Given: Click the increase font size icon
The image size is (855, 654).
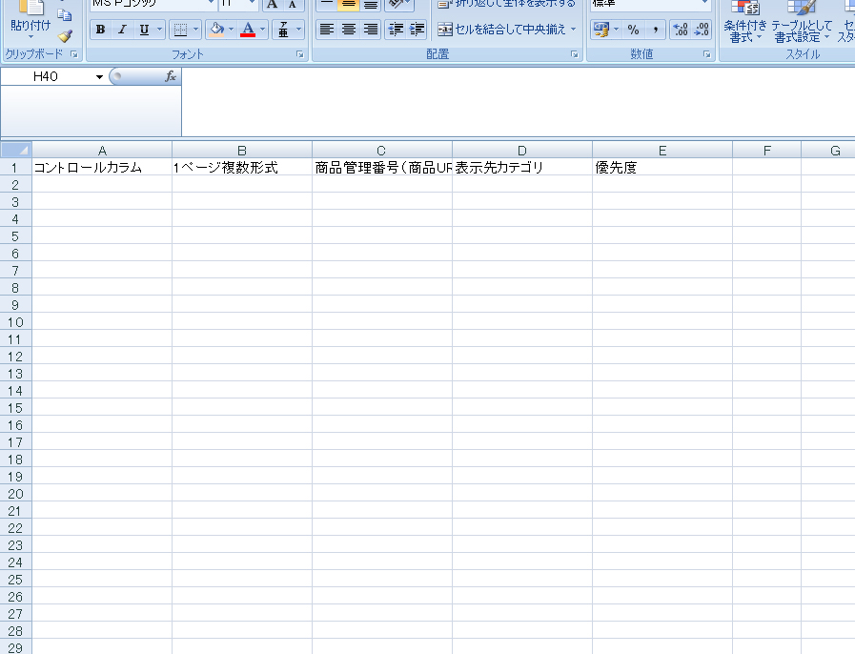Looking at the screenshot, I should click(272, 5).
